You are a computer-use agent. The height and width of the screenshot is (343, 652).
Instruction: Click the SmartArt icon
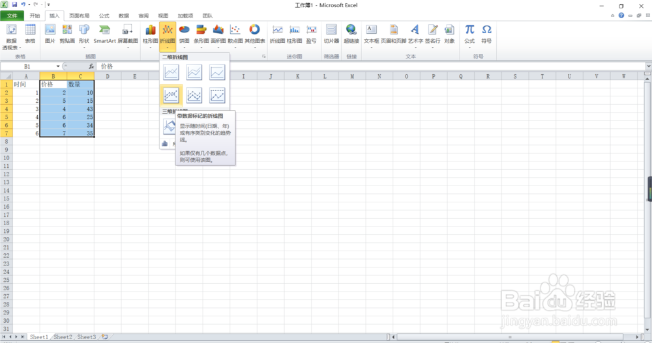[104, 30]
